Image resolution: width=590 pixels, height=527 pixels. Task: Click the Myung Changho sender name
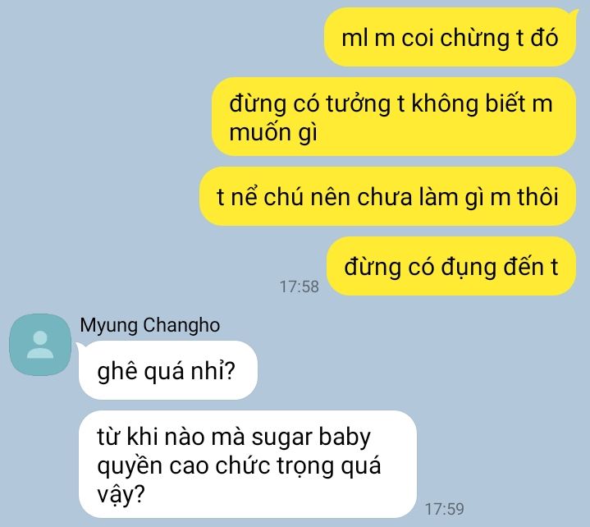pyautogui.click(x=150, y=325)
